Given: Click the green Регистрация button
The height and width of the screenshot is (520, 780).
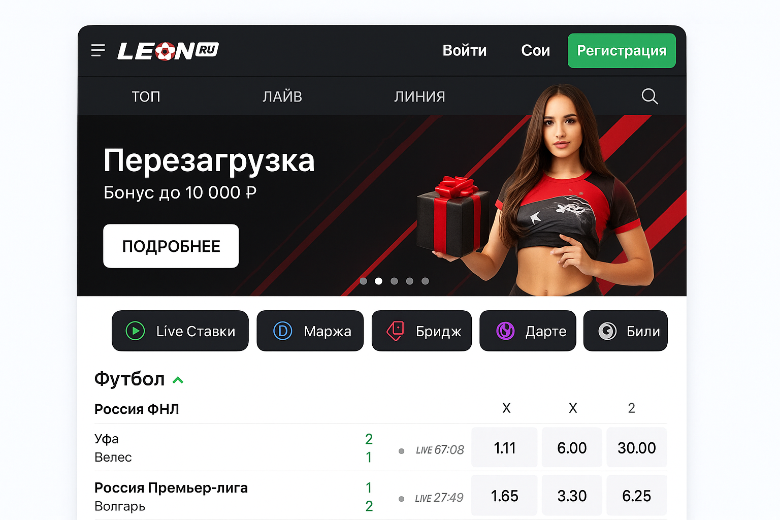Looking at the screenshot, I should pos(622,51).
